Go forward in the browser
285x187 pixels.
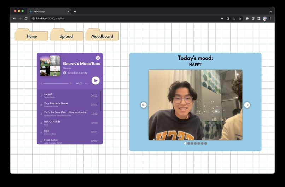tap(20, 18)
